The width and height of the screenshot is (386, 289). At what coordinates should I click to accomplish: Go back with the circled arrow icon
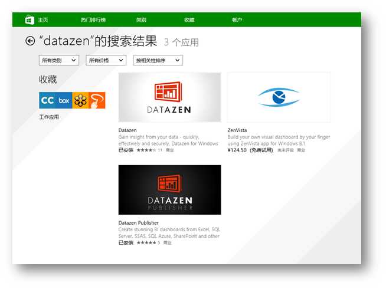30,41
